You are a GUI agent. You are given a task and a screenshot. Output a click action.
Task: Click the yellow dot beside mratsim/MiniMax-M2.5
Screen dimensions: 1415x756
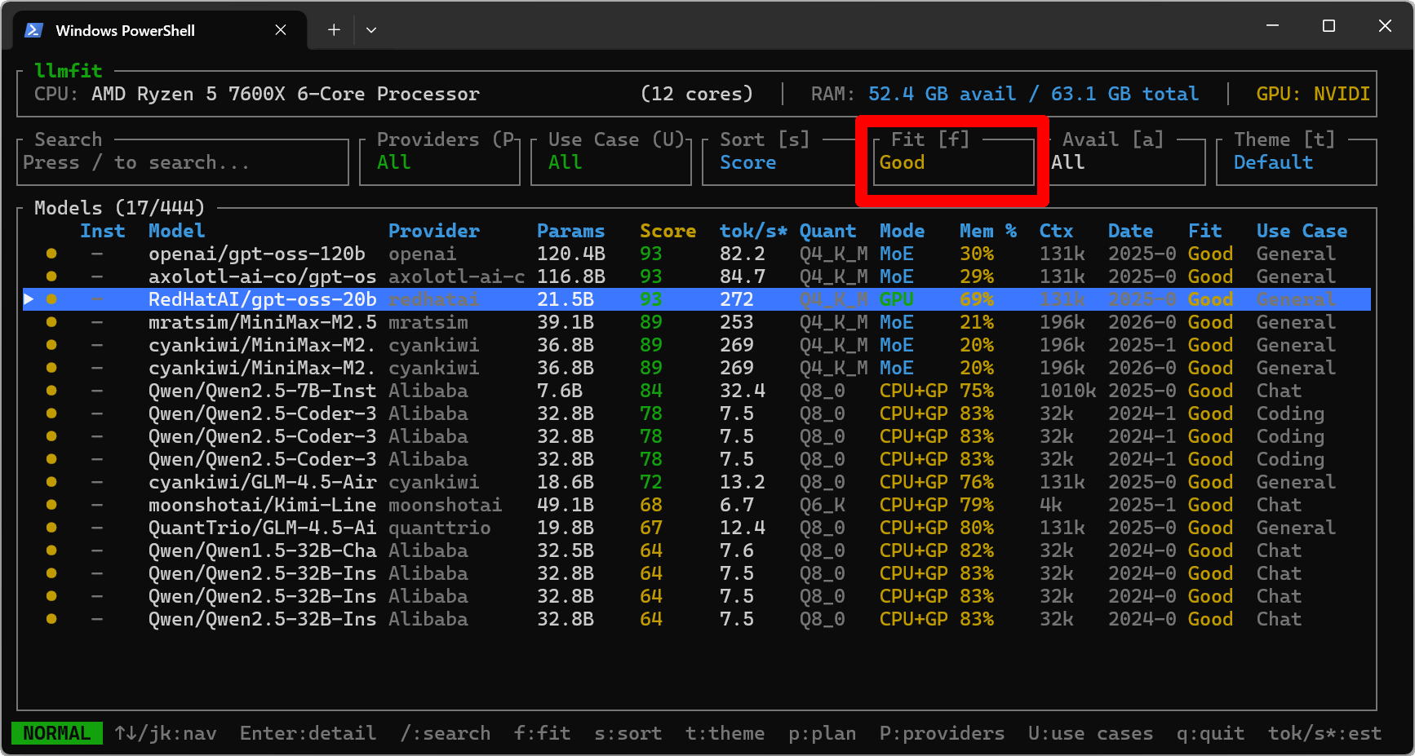(51, 322)
